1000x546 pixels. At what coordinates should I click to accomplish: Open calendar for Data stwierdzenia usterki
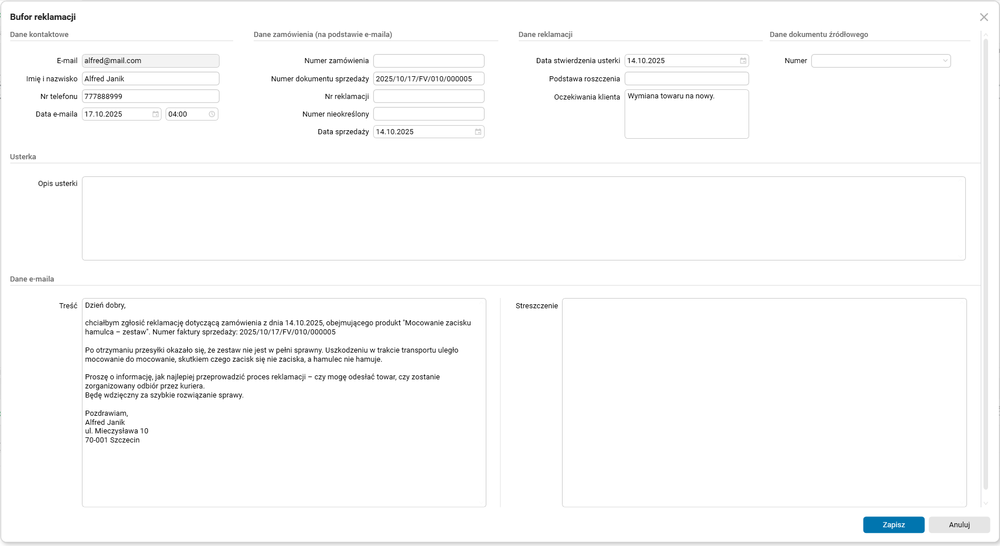pyautogui.click(x=743, y=61)
